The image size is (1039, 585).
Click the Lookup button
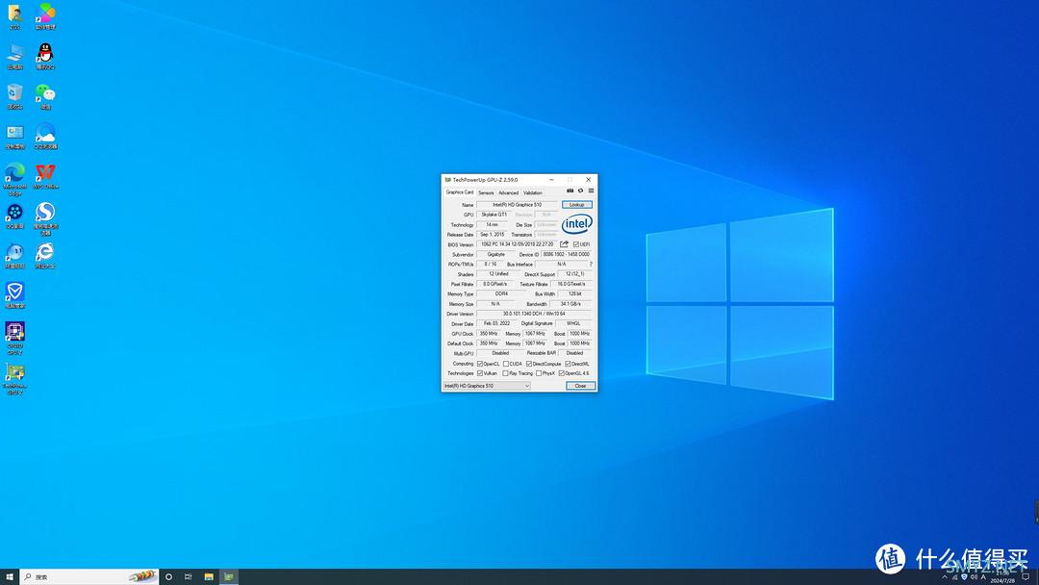577,205
